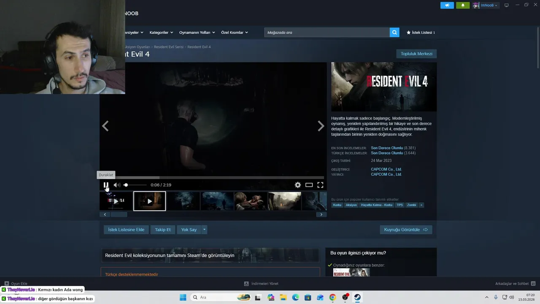Viewport: 540px width, 304px height.
Task: Open Microsoft Edge from the taskbar
Action: (295, 297)
